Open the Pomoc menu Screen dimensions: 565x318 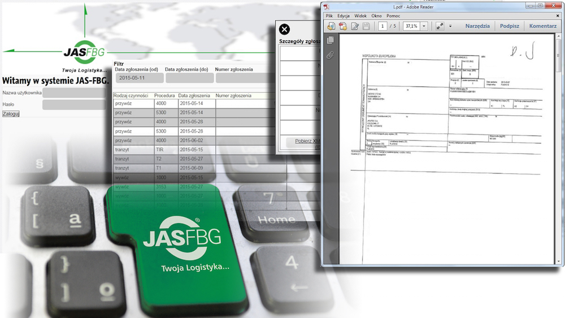tap(393, 16)
